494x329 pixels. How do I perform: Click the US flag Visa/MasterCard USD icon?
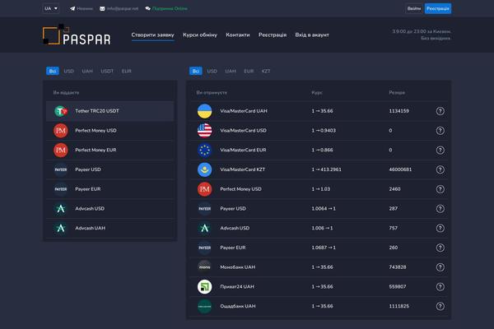pos(204,131)
